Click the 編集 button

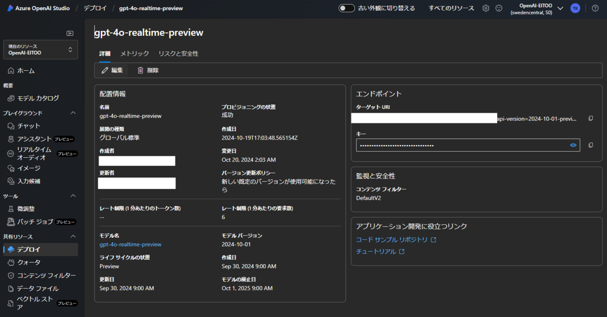(x=112, y=70)
